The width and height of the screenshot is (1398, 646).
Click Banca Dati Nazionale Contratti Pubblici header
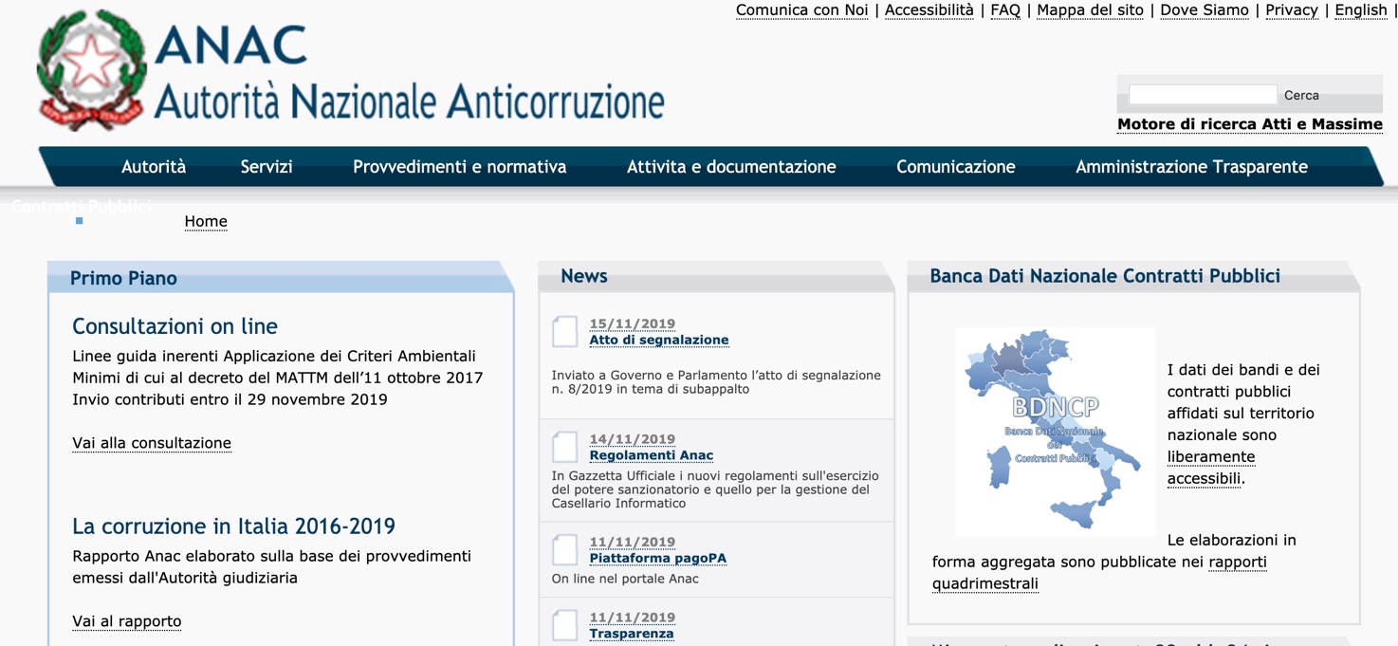(x=1133, y=276)
